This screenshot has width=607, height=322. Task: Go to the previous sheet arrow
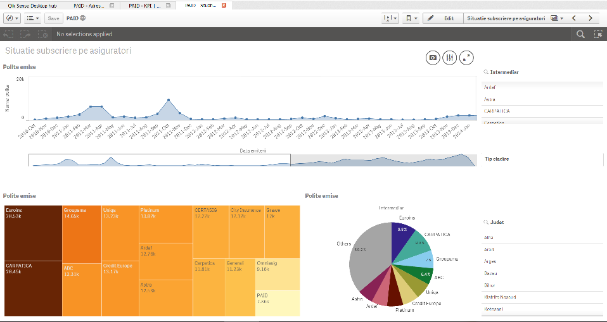(574, 18)
